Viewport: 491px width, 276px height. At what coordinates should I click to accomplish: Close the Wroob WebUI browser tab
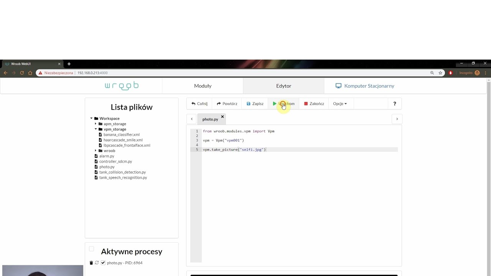pos(59,64)
